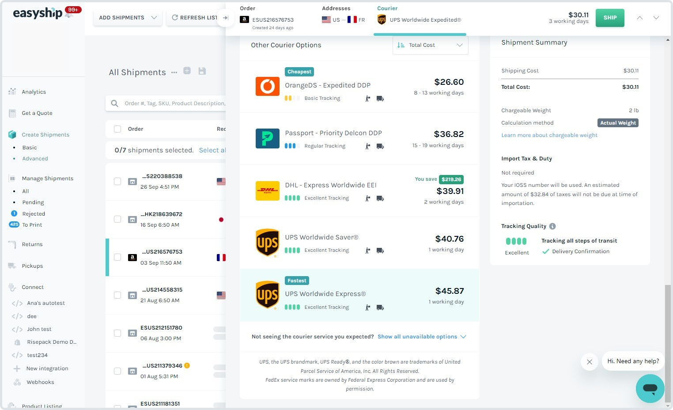673x410 pixels.
Task: Click the Refresh List button
Action: (195, 18)
